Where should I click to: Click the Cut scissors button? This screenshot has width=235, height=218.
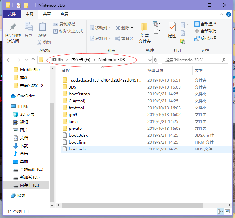point(44,42)
